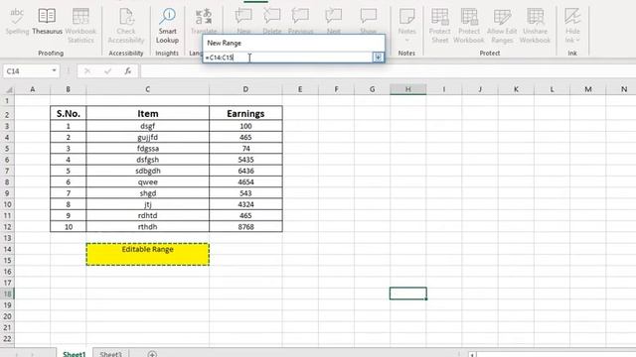Click the New Range reference input field
This screenshot has width=636, height=357.
(x=287, y=58)
